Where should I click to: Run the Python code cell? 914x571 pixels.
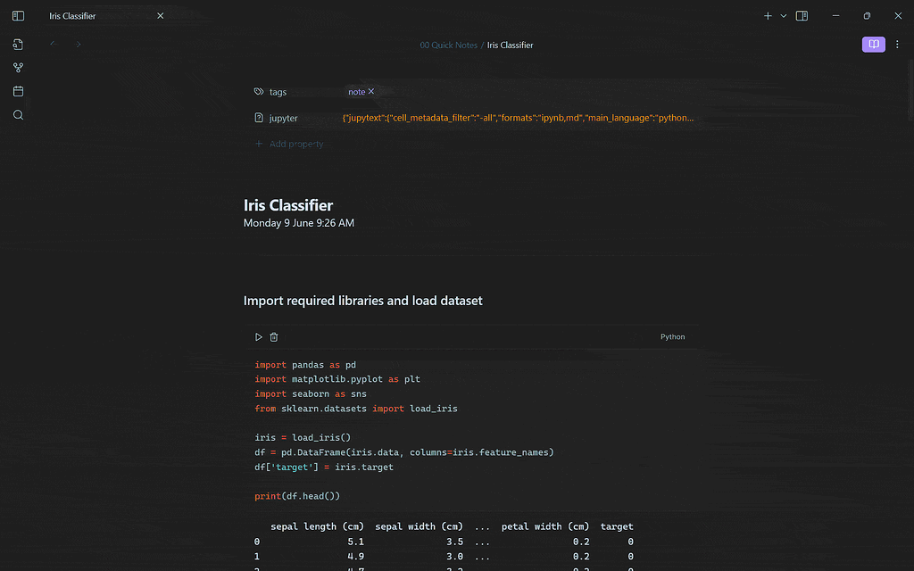259,336
